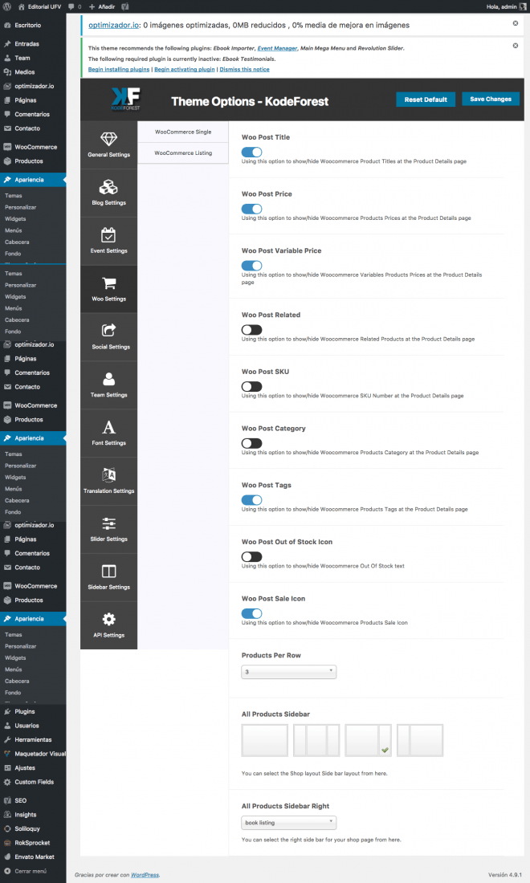Click Reset Default button
Image resolution: width=530 pixels, height=883 pixels.
point(426,100)
